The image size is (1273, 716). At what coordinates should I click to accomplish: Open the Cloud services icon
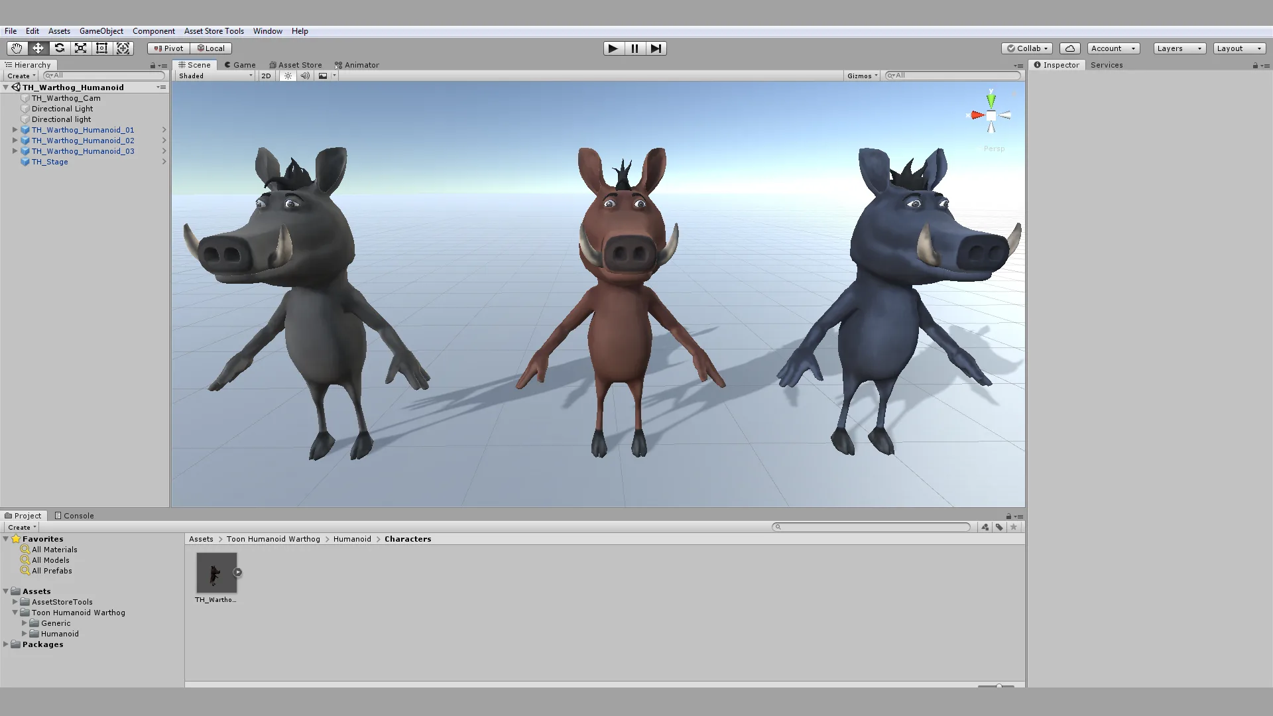pyautogui.click(x=1069, y=48)
